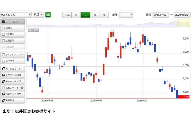Click the ローソク chart type label
This screenshot has height=115, width=191.
(x=34, y=30)
